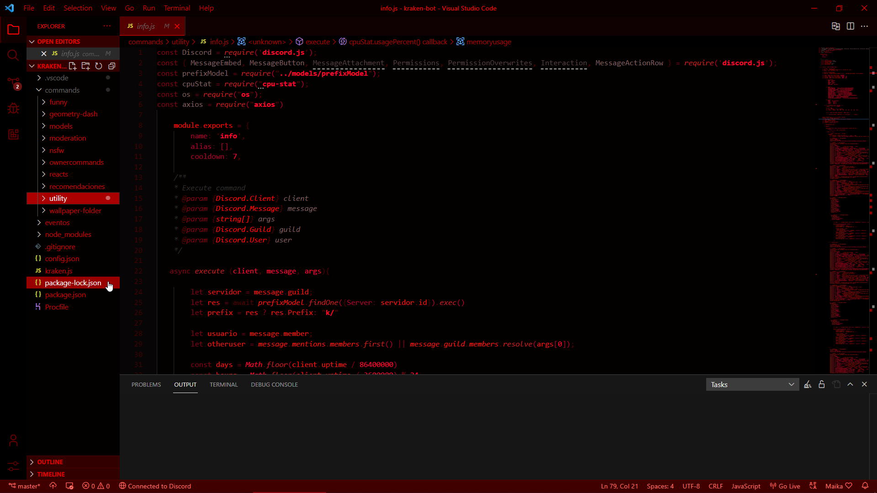Open Source Control view with 2 changes

coord(13,83)
